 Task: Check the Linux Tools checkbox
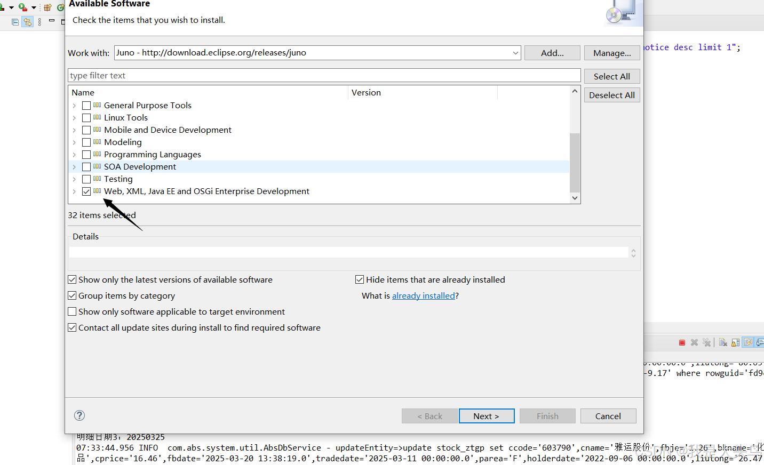click(86, 118)
